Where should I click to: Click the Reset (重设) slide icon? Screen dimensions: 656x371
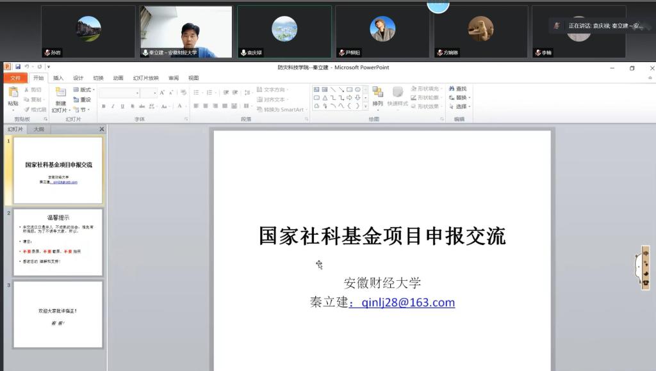(76, 100)
